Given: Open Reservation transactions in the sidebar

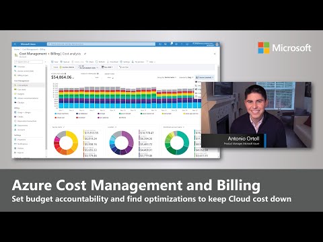Looking at the screenshot, I should tap(25, 121).
